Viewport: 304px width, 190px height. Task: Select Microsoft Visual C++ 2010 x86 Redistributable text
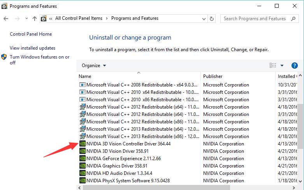click(x=142, y=99)
